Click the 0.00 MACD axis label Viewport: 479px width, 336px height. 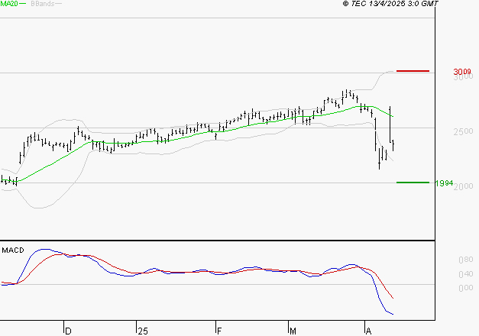click(466, 288)
